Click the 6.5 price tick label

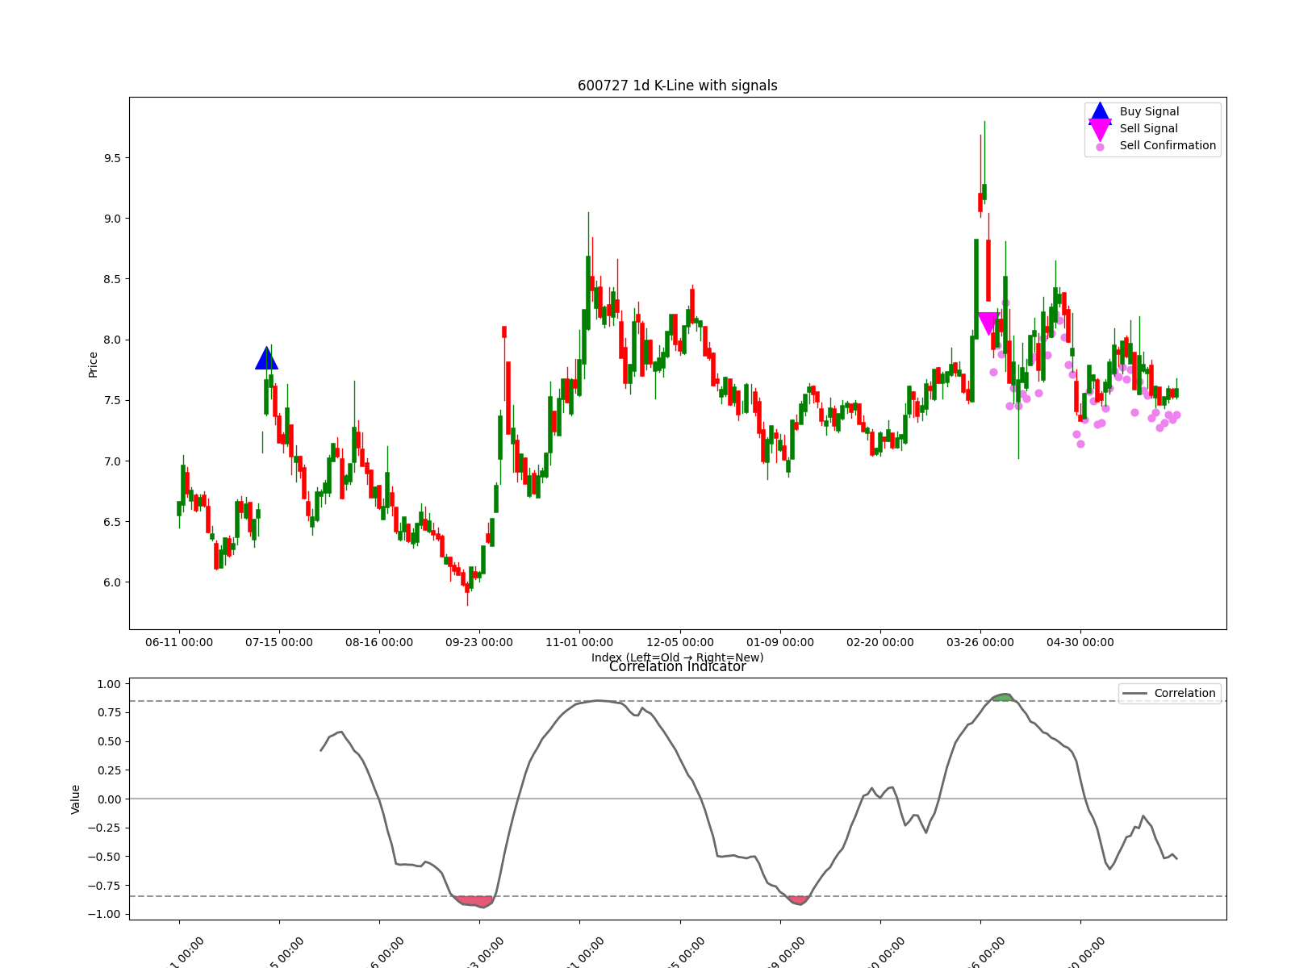112,522
